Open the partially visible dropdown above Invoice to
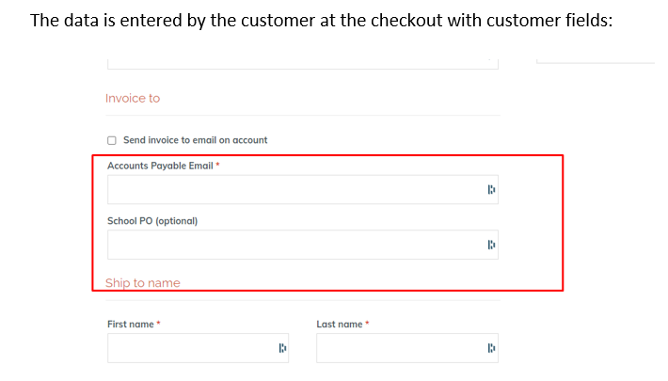Viewport: 668px width, 381px height. (x=301, y=62)
